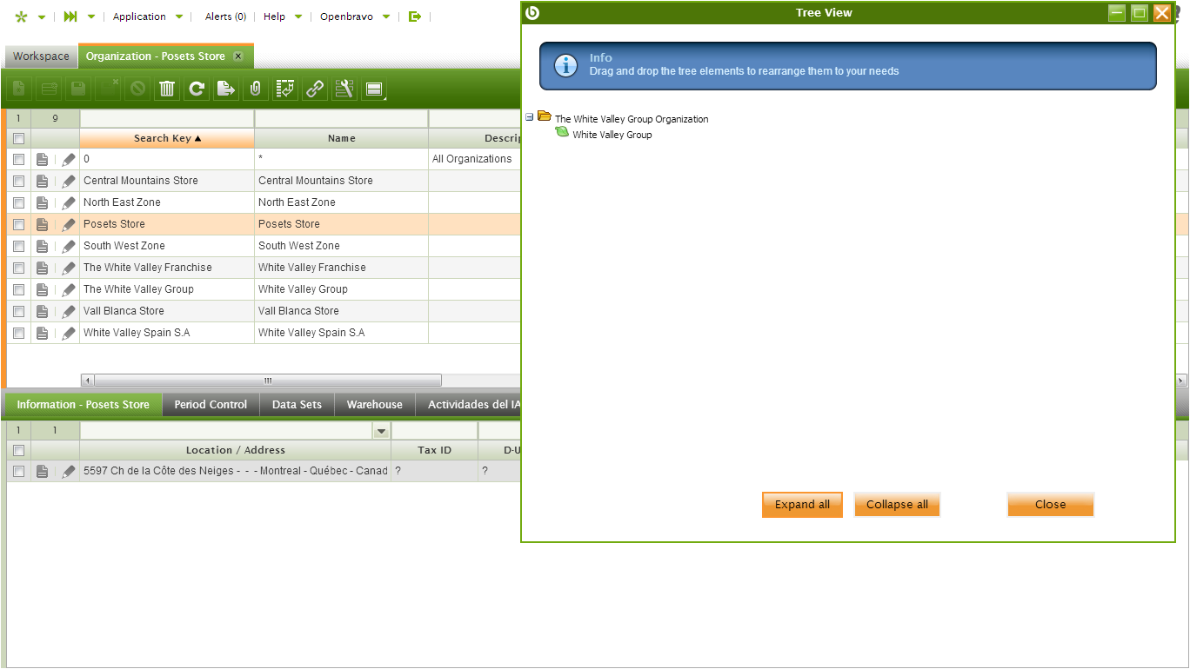
Task: Click the green White Valley Group node icon
Action: [562, 132]
